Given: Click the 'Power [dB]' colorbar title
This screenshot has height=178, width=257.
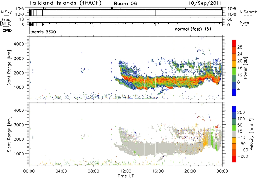Looking at the screenshot, I should pyautogui.click(x=245, y=68).
